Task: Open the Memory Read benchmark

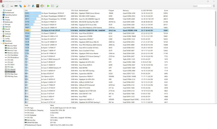Action: 12,46
